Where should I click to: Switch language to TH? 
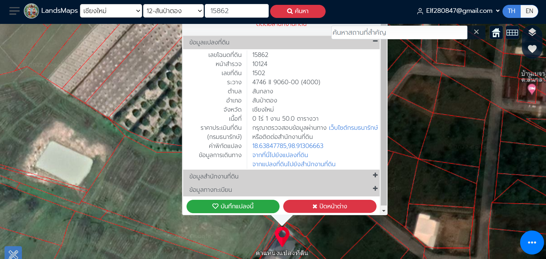[512, 11]
